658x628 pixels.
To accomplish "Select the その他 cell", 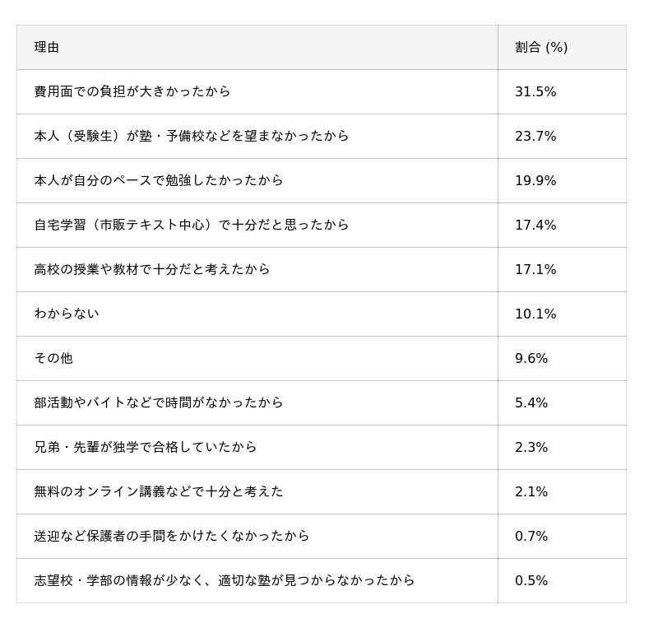I will pyautogui.click(x=53, y=359).
